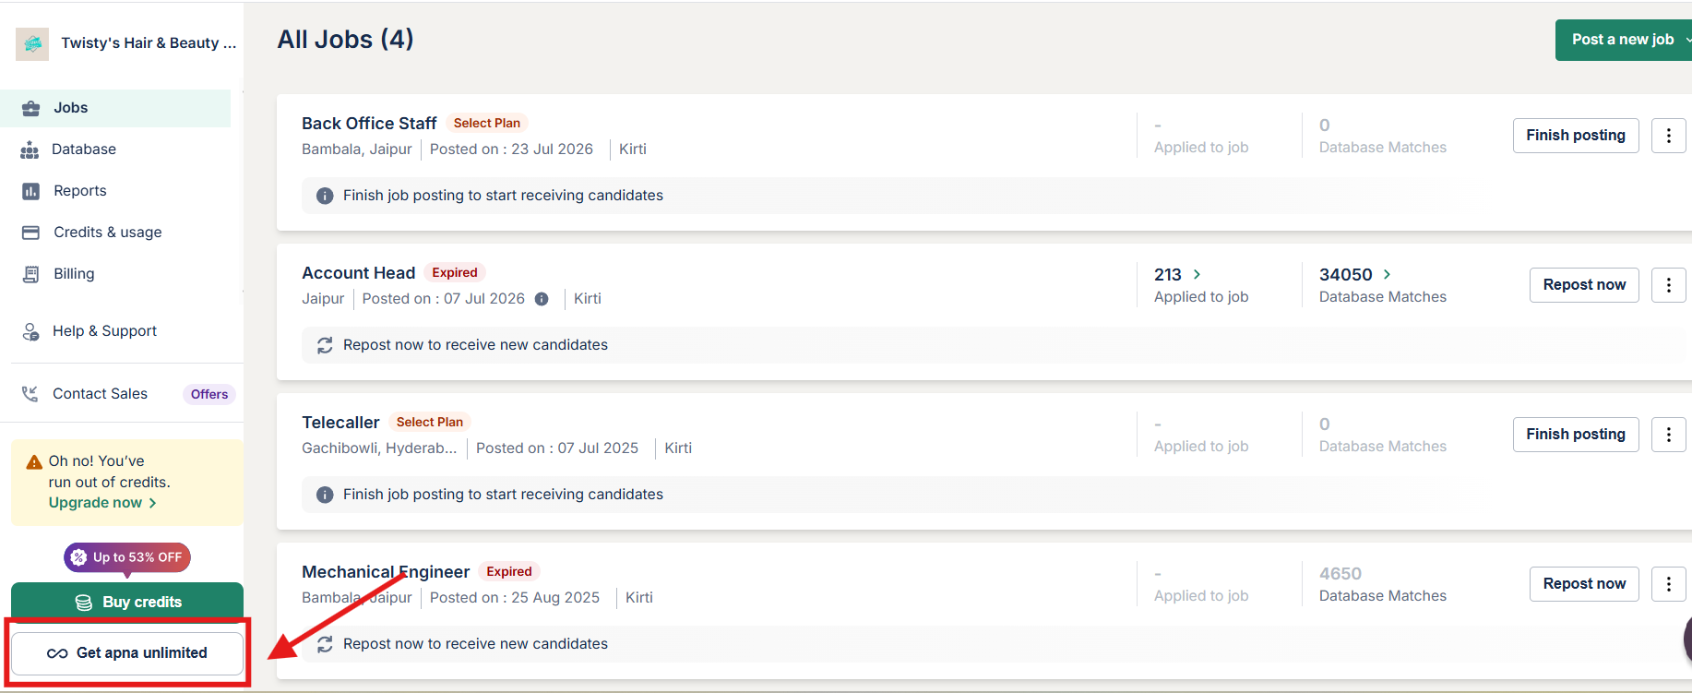Image resolution: width=1692 pixels, height=693 pixels.
Task: Click the Billing receipt icon
Action: (30, 274)
